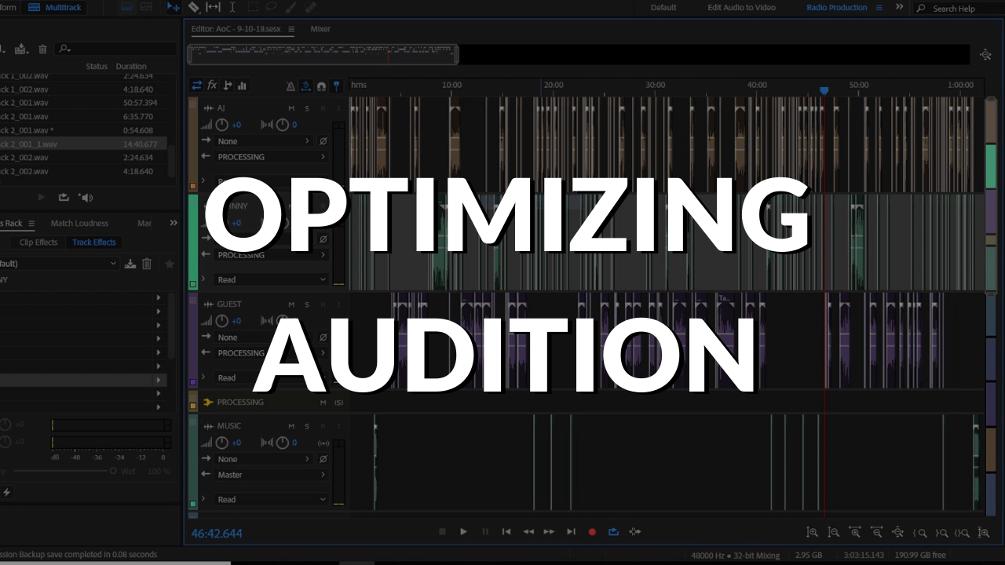Zoom out amplitude icon
The height and width of the screenshot is (565, 1005).
pyautogui.click(x=834, y=532)
